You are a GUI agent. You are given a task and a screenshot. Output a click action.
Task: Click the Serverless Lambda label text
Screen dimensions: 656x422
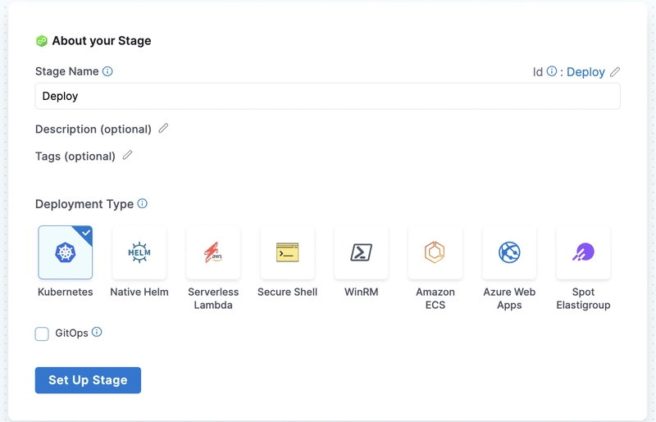[213, 298]
